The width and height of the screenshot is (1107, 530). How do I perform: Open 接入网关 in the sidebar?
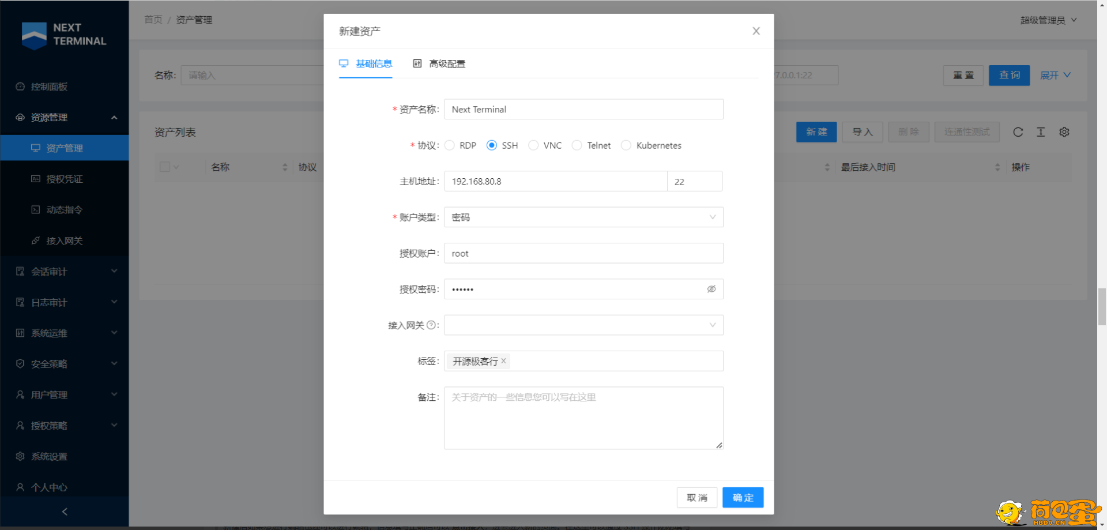pos(64,240)
